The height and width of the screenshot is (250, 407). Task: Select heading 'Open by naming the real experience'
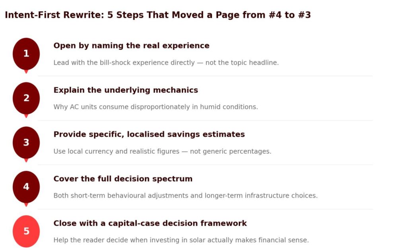click(x=131, y=46)
